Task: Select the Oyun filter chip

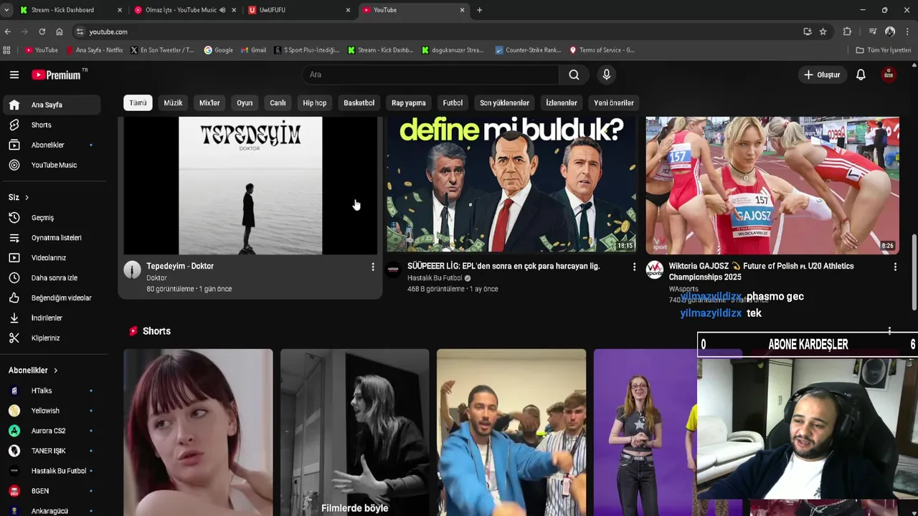Action: coord(245,102)
